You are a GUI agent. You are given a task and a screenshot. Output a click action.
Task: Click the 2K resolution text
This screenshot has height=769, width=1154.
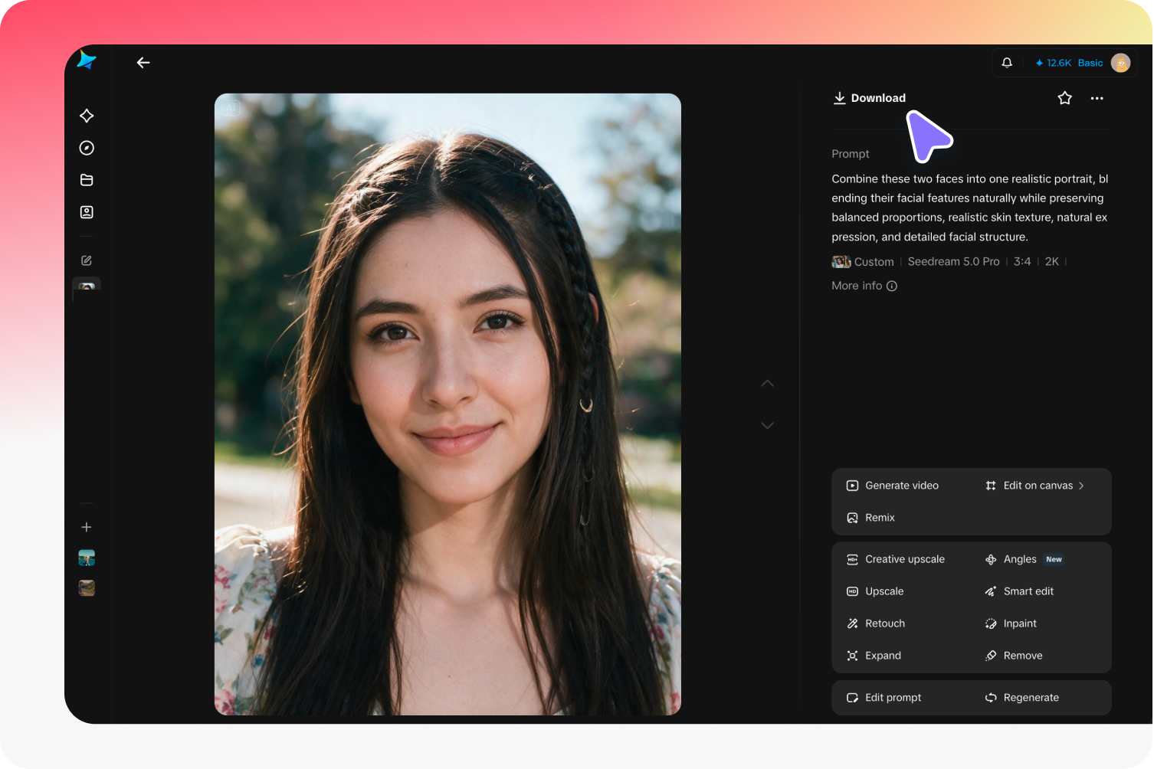1052,262
